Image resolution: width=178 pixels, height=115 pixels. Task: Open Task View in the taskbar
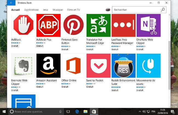pos(68,112)
